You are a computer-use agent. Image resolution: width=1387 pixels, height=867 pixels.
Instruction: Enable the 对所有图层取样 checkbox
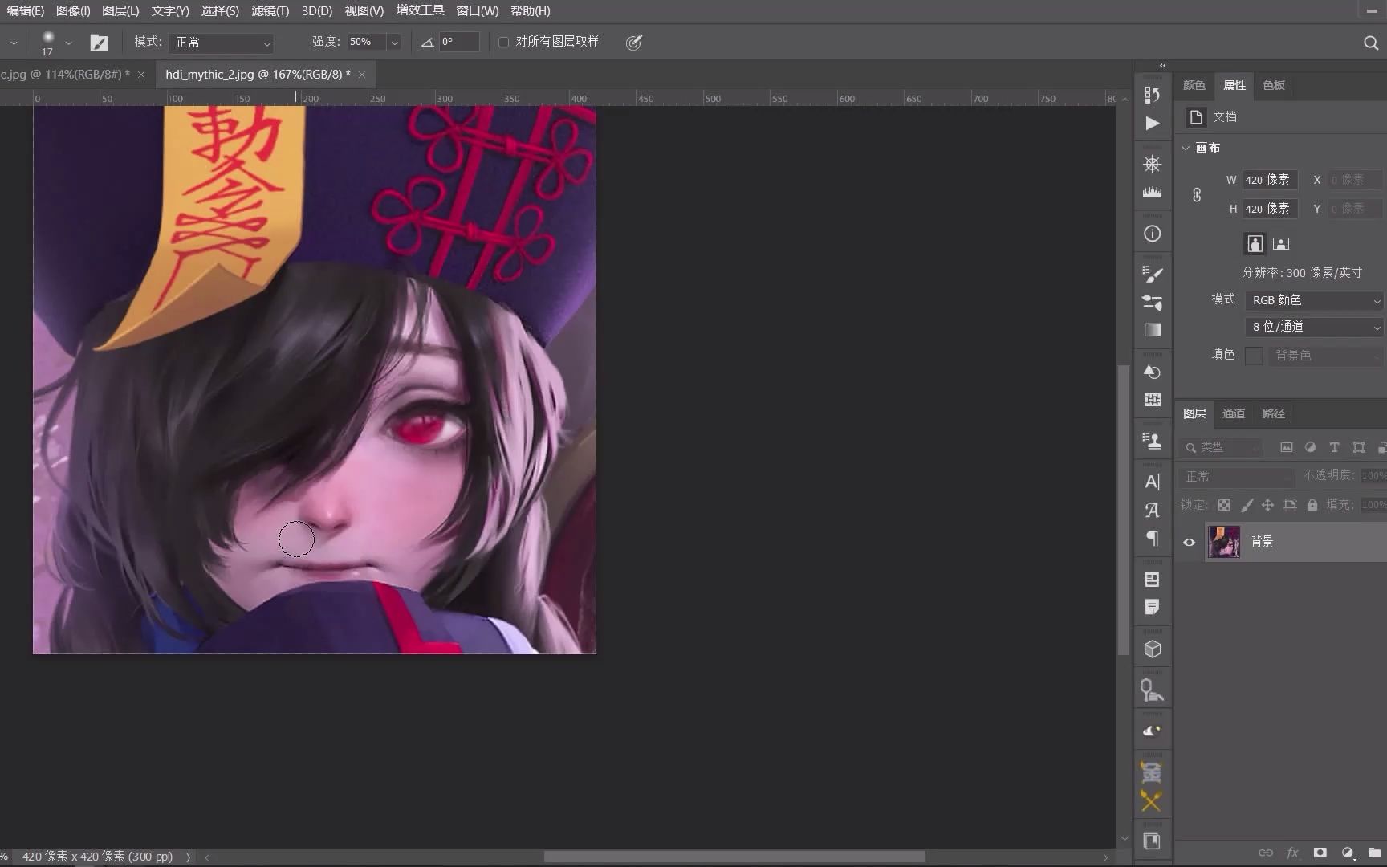tap(503, 42)
